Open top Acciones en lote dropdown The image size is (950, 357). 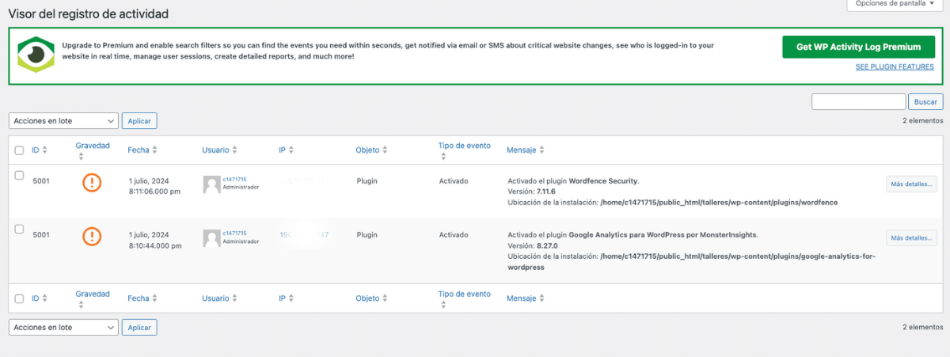63,121
